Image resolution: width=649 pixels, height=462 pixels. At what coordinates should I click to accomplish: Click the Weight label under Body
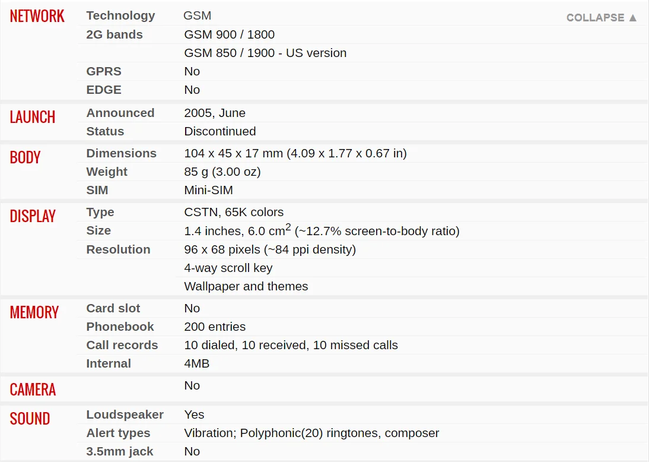pos(107,172)
